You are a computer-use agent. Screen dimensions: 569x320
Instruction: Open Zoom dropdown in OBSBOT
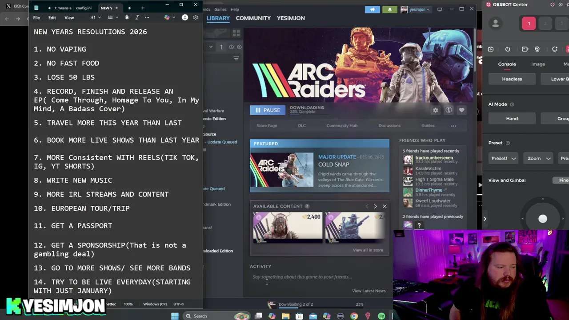tap(539, 159)
